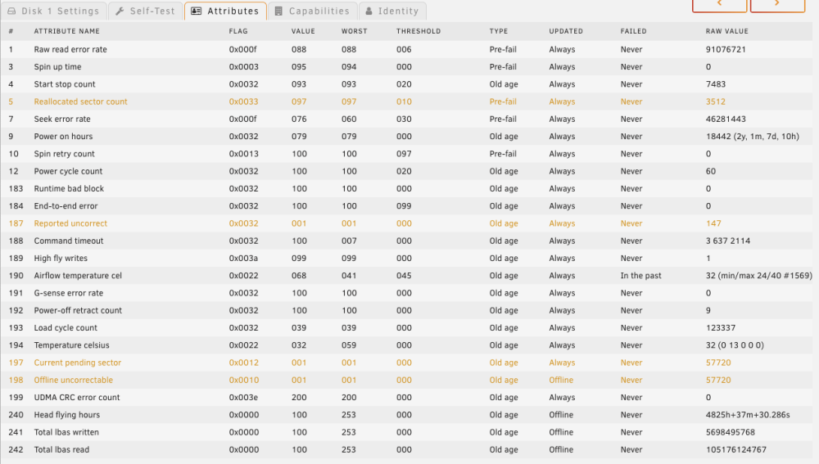Viewport: 819px width, 464px height.
Task: Switch to the Self-Test tab
Action: (146, 11)
